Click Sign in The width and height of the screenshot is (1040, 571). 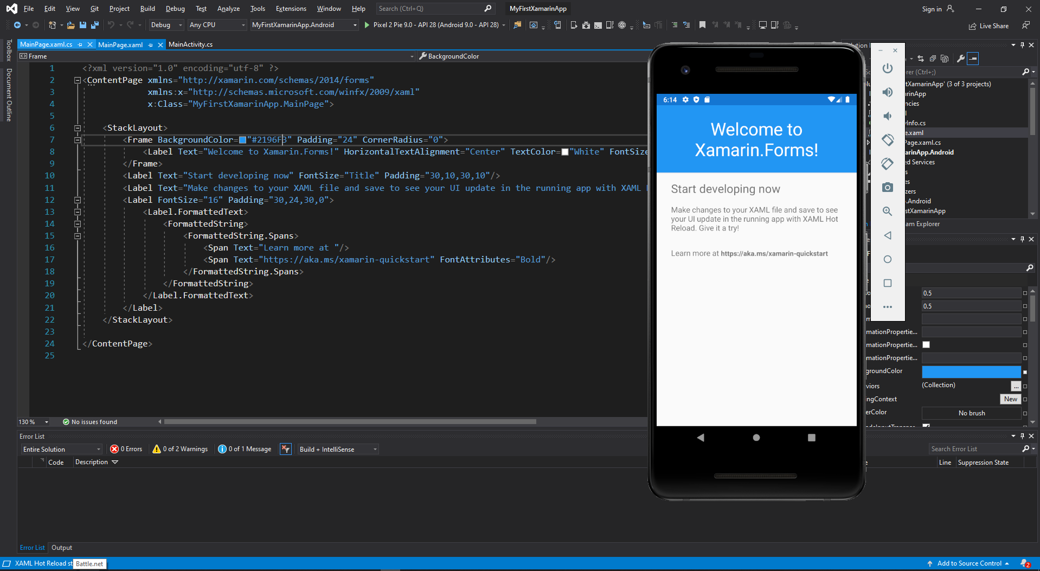point(938,9)
